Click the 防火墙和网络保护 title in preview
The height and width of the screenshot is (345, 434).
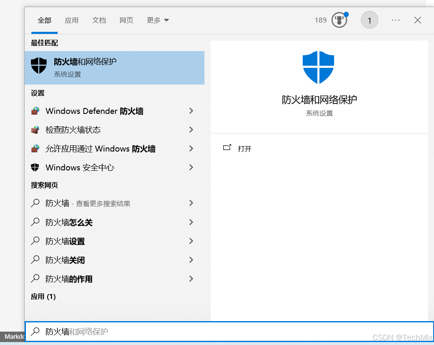click(x=319, y=100)
